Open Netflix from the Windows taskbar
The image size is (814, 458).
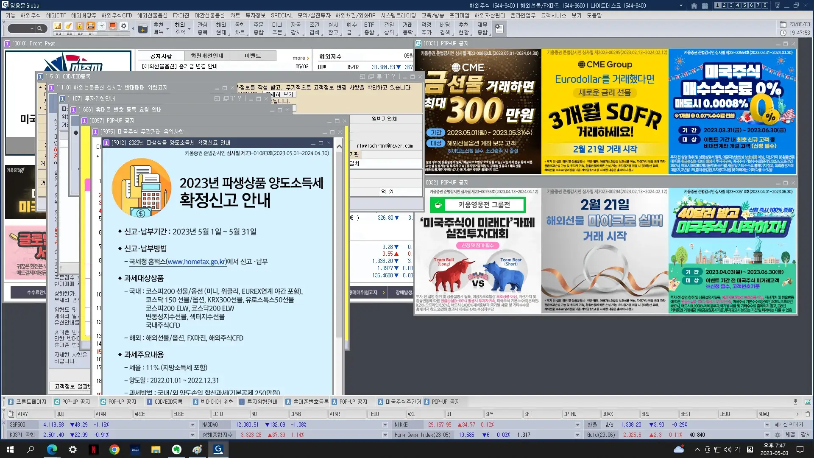93,450
